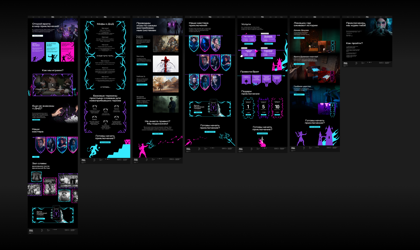The width and height of the screenshot is (420, 250).
Task: Select pink-framed master in top row, masters page
Action: tap(205, 43)
